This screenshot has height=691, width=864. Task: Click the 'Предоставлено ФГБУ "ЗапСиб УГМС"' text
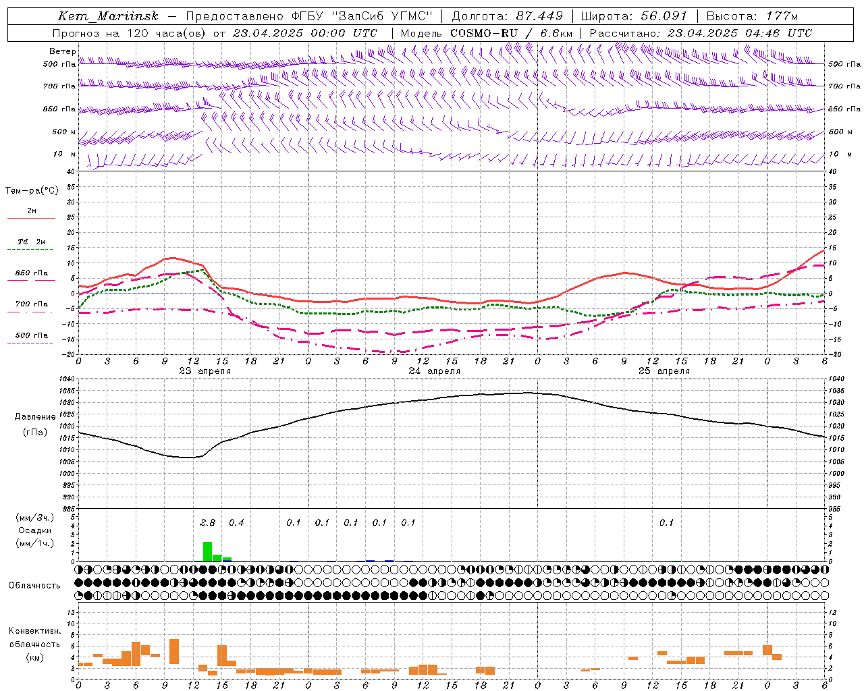click(308, 16)
